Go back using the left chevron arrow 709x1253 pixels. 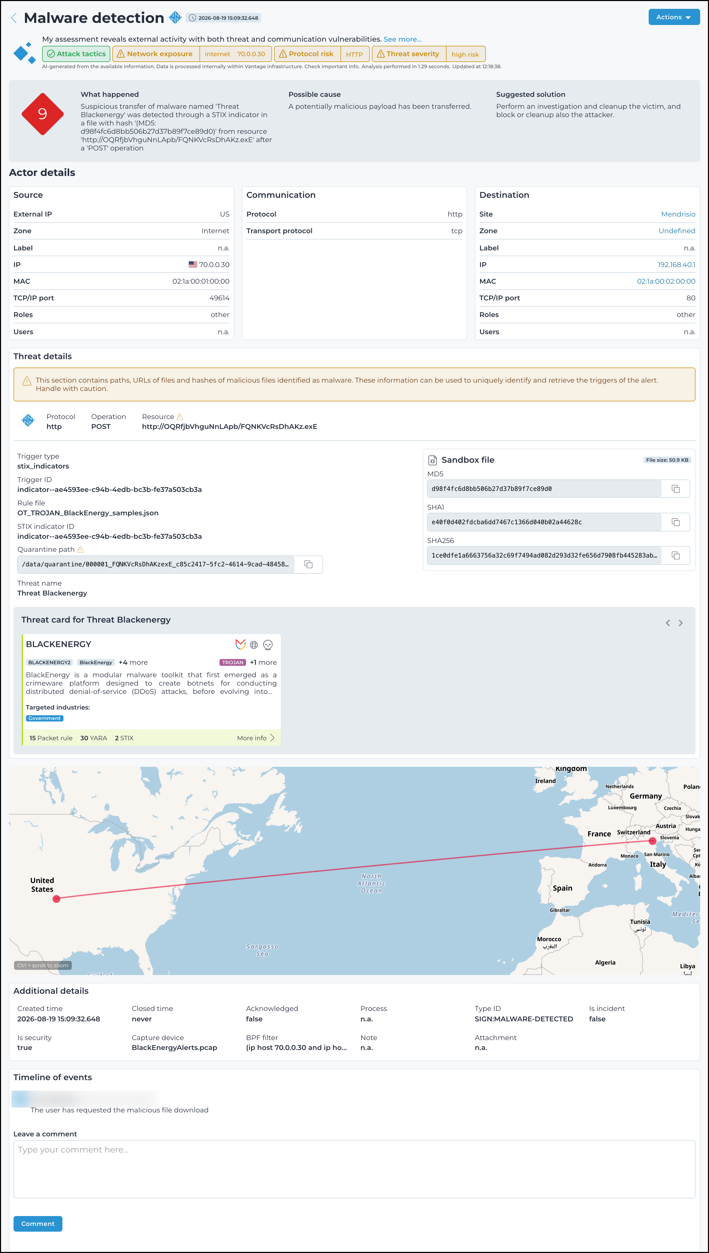[14, 18]
